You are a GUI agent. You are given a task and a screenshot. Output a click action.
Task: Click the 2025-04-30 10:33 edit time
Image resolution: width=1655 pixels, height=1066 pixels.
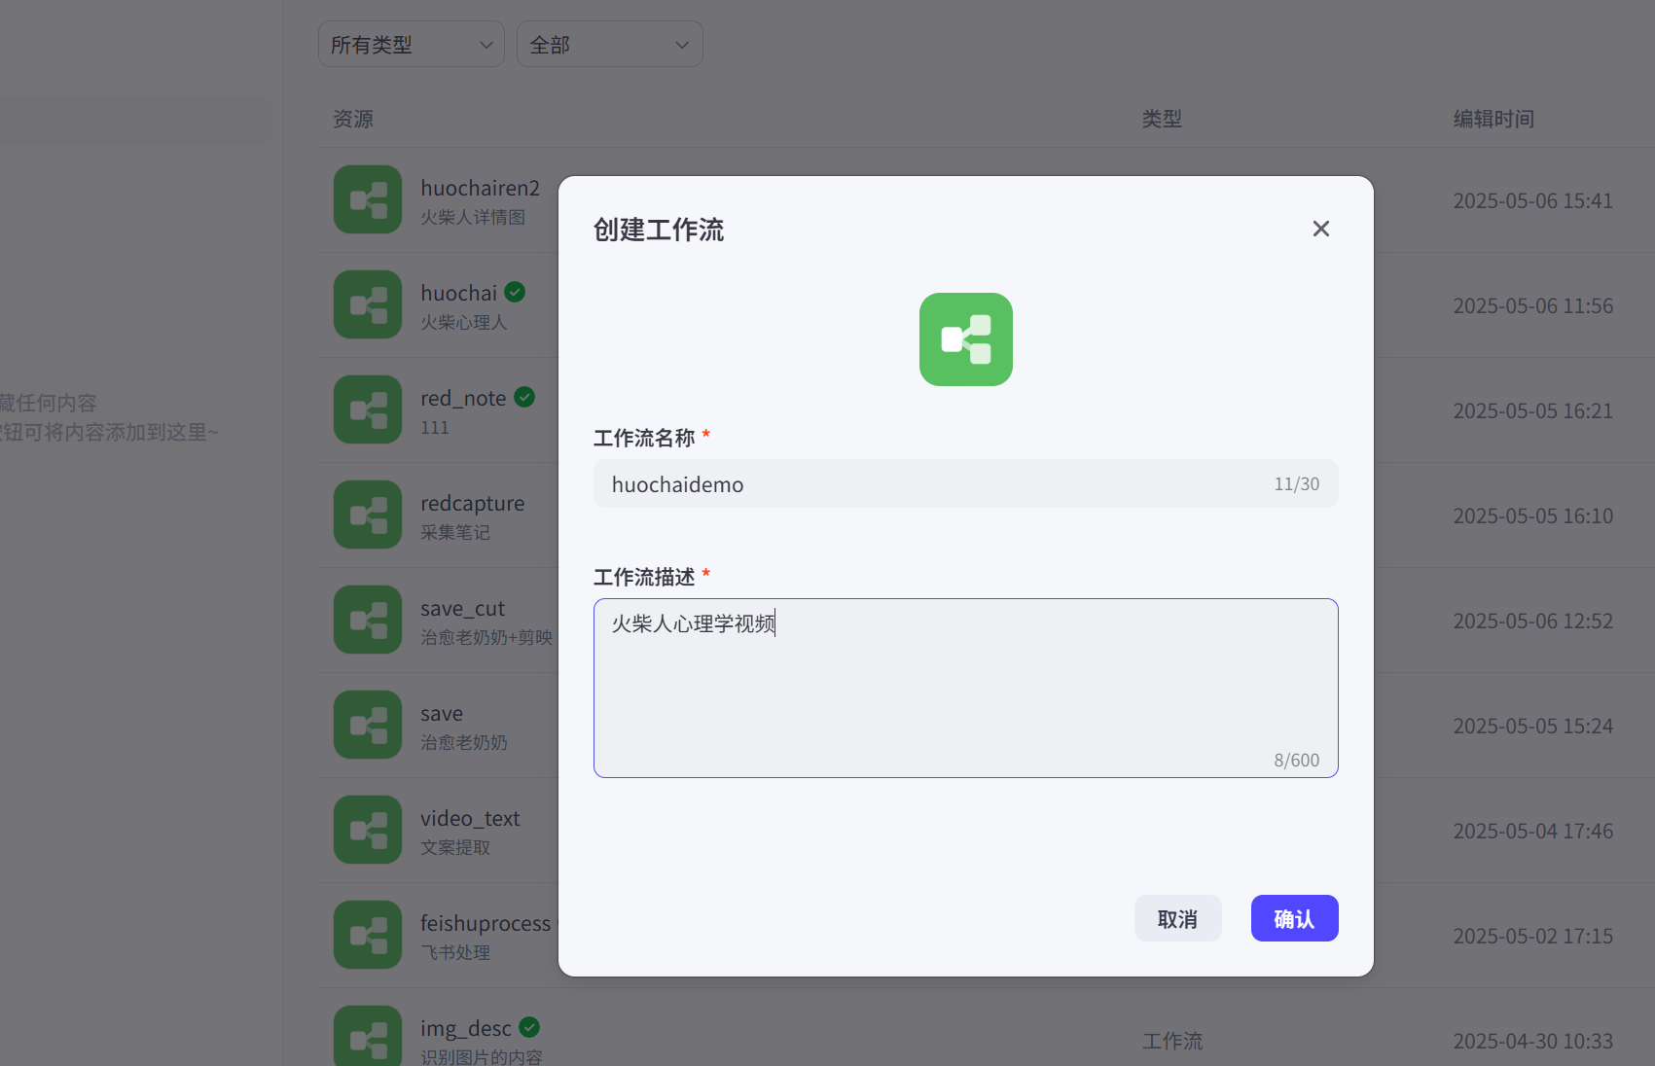[1533, 1041]
